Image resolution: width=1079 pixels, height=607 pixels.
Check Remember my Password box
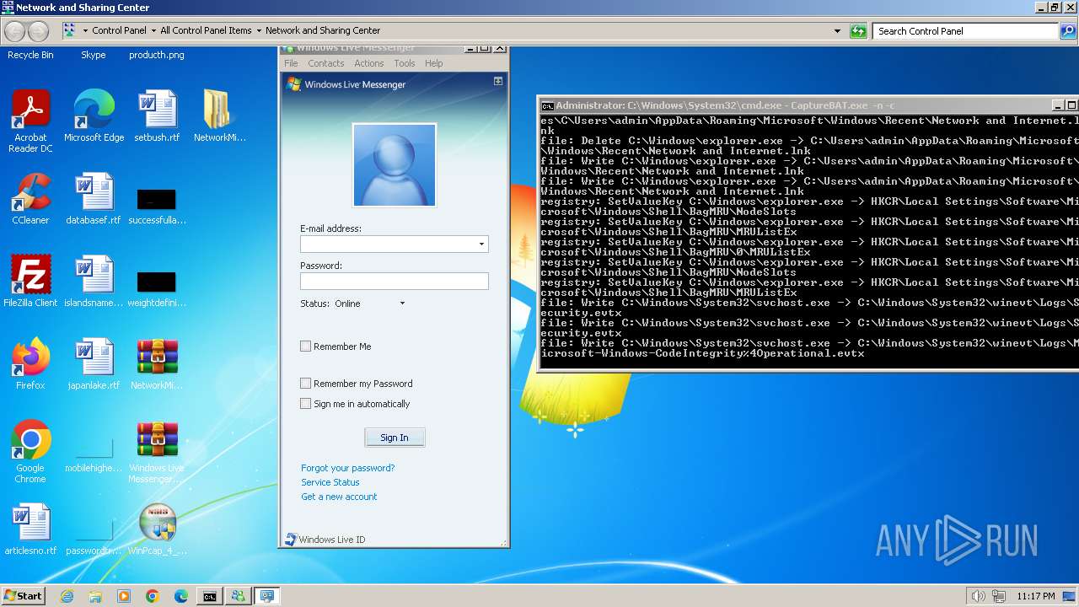pyautogui.click(x=306, y=384)
